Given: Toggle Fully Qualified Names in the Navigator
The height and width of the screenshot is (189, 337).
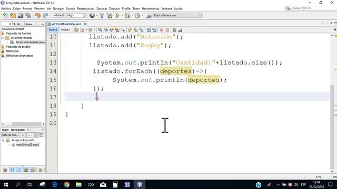Looking at the screenshot, I should click(x=41, y=170).
